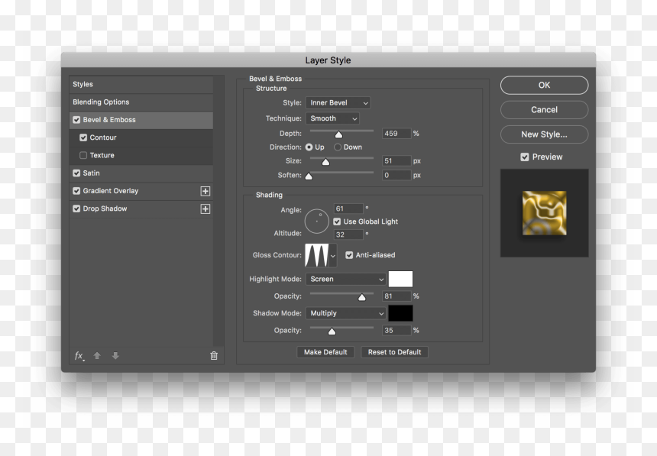Image resolution: width=657 pixels, height=456 pixels.
Task: Click the effects list scrollbar
Action: point(218,212)
